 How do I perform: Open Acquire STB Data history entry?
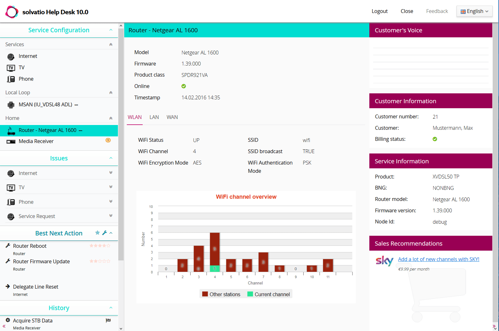(33, 321)
